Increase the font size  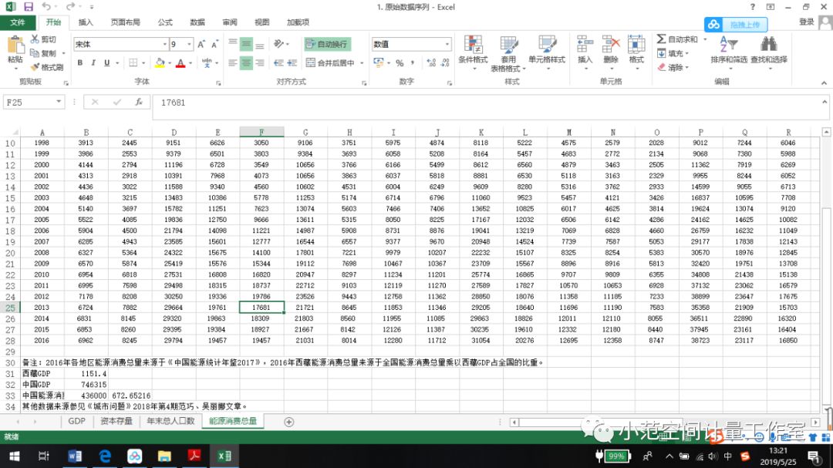point(201,45)
